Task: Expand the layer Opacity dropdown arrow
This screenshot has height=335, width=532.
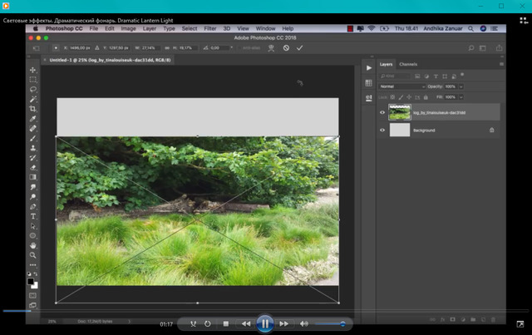Action: point(461,86)
